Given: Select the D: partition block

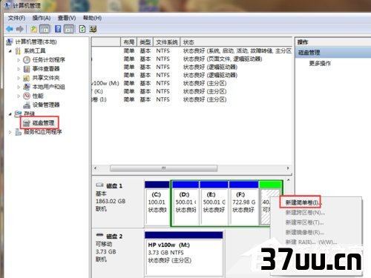Looking at the screenshot, I should 185,202.
